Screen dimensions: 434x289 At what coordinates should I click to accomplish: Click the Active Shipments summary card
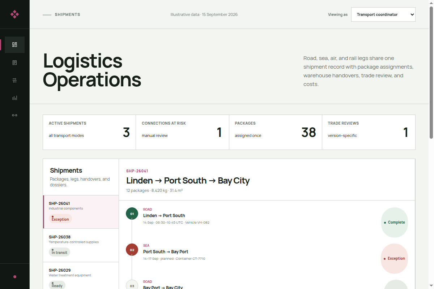pyautogui.click(x=89, y=132)
